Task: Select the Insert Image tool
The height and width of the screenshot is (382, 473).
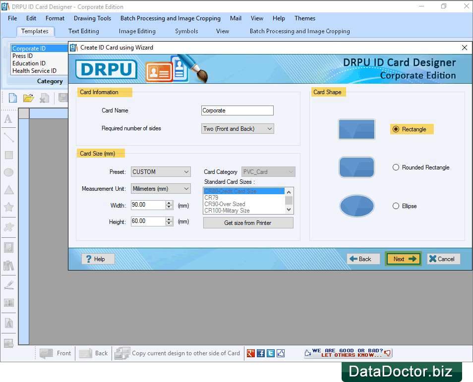Action: [x=9, y=248]
